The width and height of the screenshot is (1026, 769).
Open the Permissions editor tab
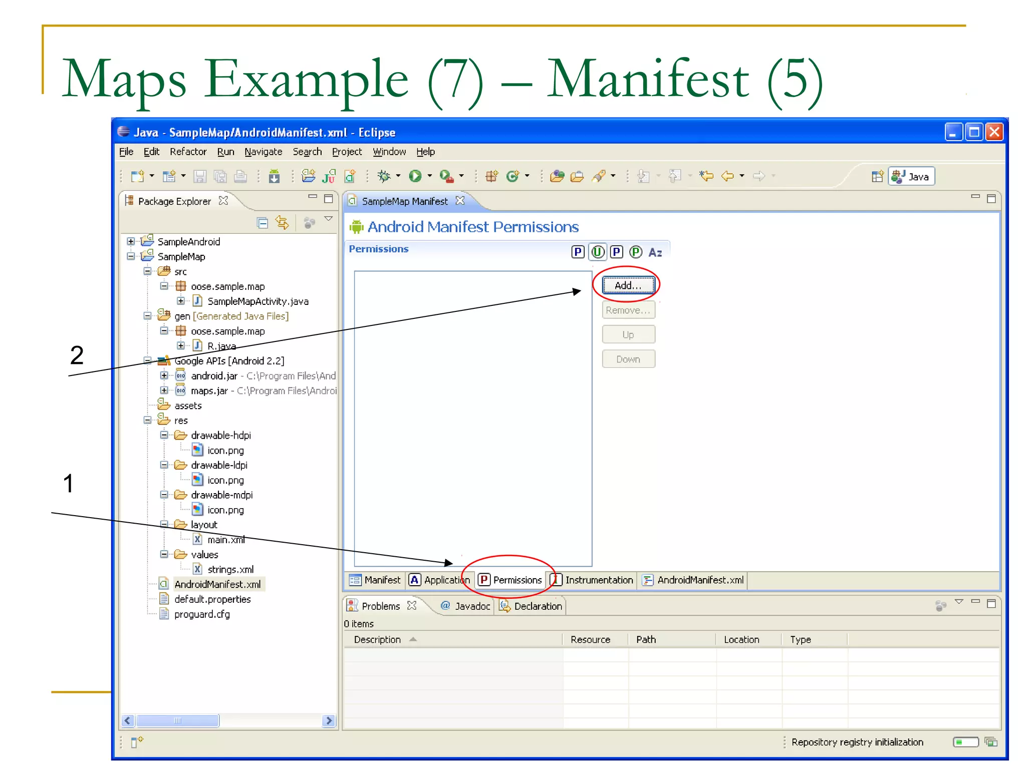pyautogui.click(x=510, y=580)
